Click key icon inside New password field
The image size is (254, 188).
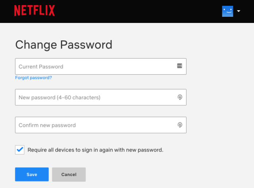tap(180, 97)
